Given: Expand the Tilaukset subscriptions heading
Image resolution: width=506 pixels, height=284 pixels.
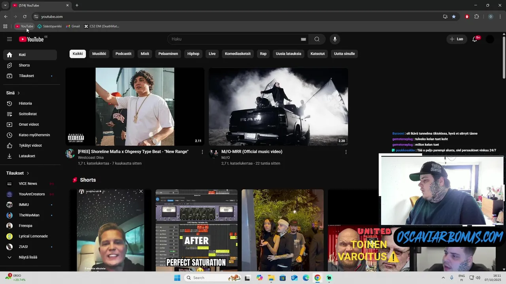Looking at the screenshot, I should click(17, 173).
